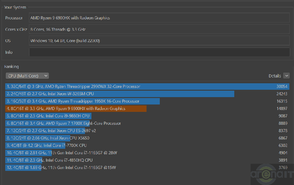Screen dimensions: 294x185
Task: Click into the empty Info field
Action: 159,52
